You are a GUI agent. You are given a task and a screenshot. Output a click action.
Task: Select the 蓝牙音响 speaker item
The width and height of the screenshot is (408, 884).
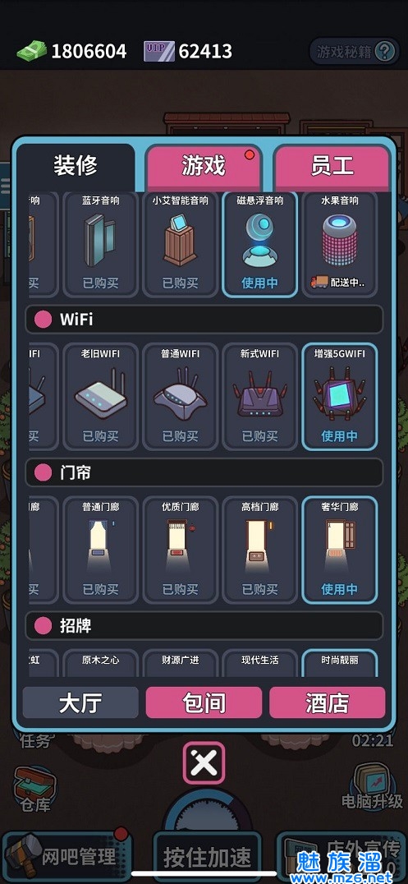coord(101,244)
